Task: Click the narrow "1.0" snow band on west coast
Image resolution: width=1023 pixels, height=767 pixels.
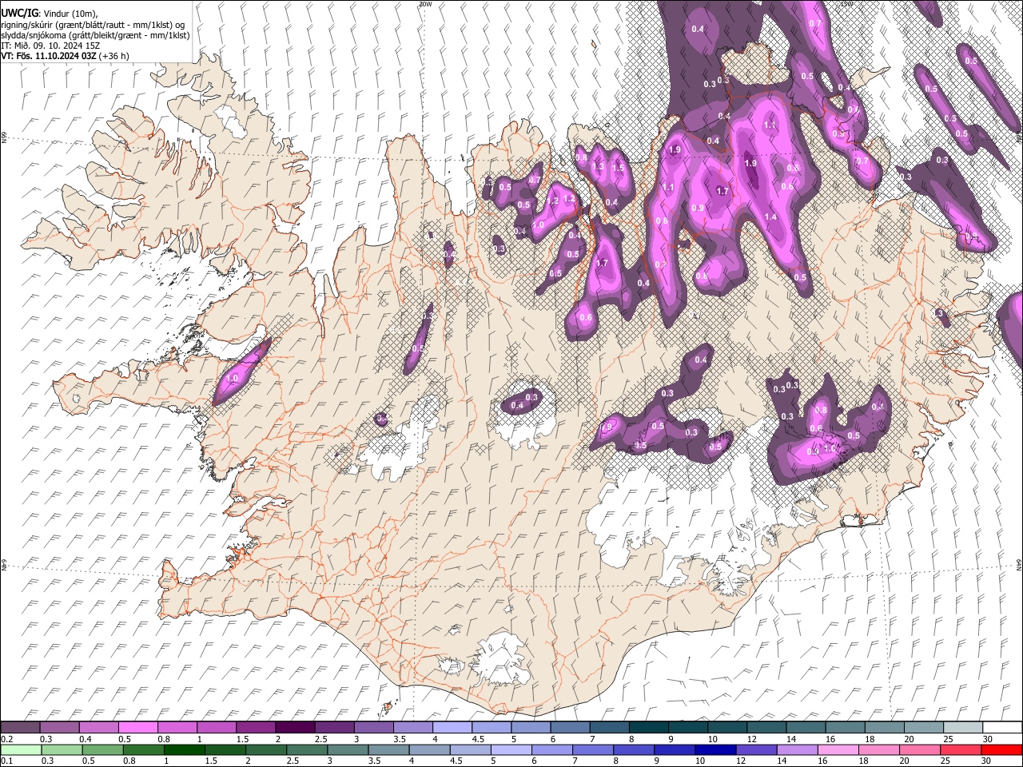Action: point(242,372)
